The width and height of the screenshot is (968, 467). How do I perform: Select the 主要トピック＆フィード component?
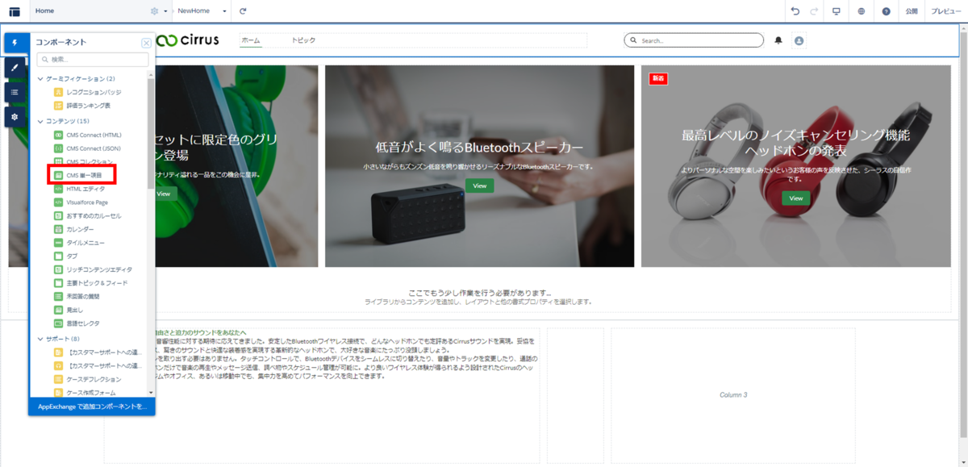tap(90, 283)
